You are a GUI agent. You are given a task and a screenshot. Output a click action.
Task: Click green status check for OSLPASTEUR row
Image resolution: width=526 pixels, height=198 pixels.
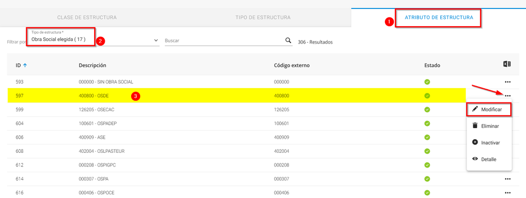click(427, 151)
